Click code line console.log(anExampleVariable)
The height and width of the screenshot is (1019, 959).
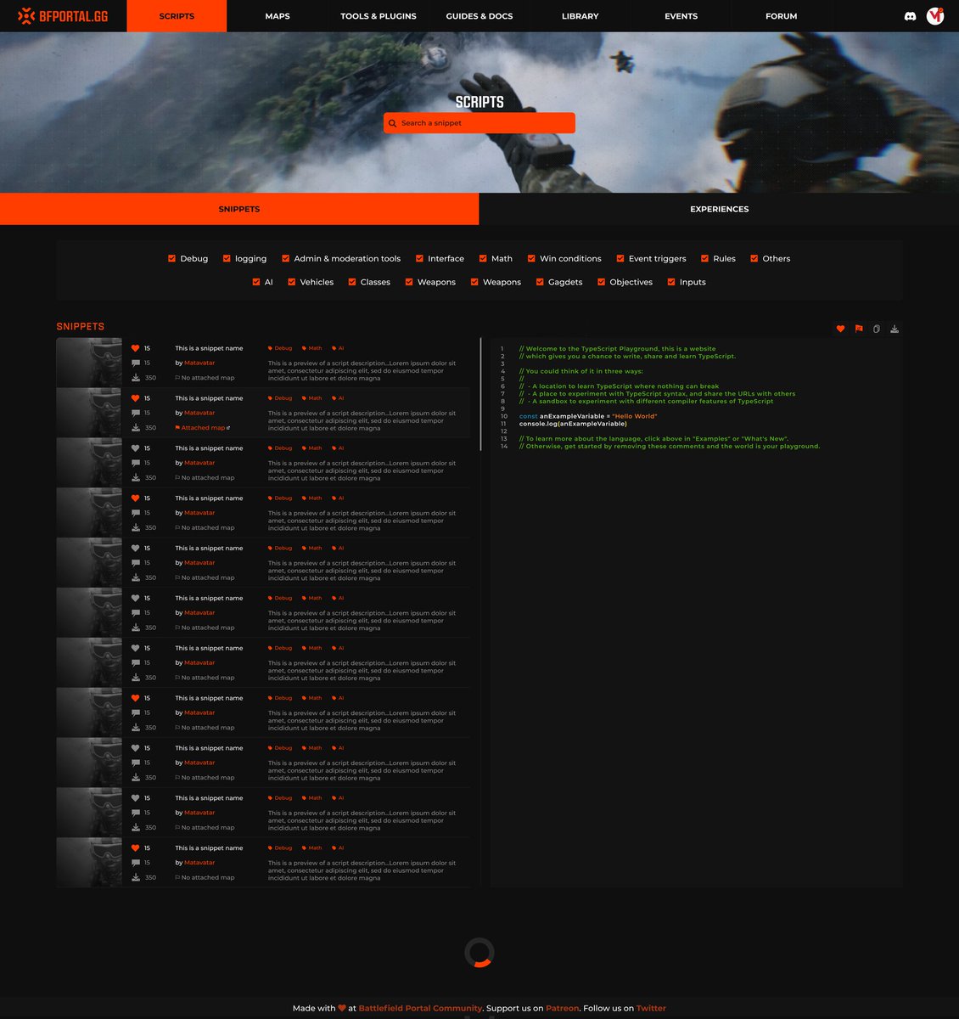pyautogui.click(x=573, y=424)
